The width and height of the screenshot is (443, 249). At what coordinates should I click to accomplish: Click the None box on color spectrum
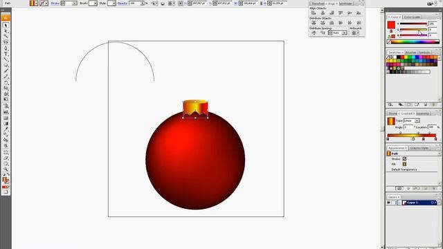point(389,41)
